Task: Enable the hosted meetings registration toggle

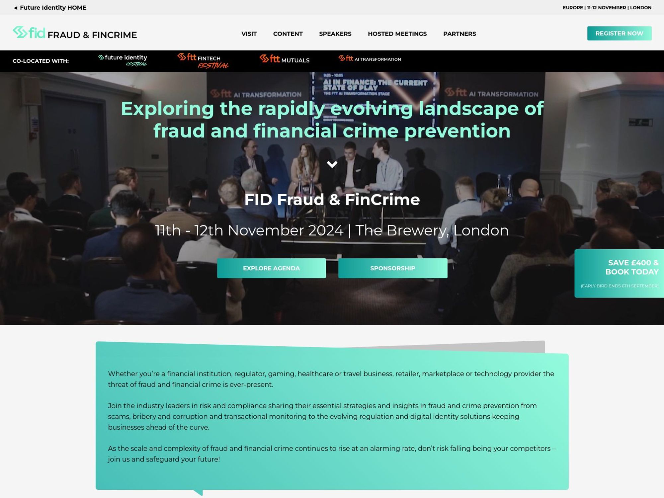Action: pos(397,34)
